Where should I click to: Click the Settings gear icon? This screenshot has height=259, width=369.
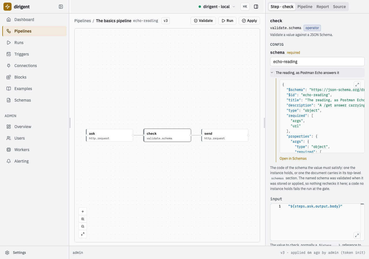point(7,253)
